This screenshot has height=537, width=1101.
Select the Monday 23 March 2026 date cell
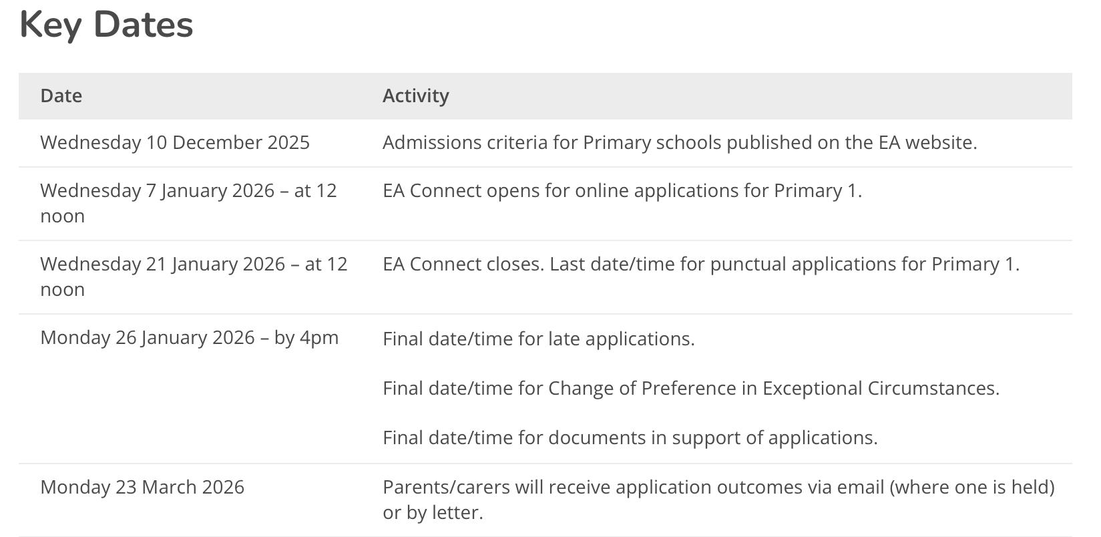pyautogui.click(x=142, y=487)
